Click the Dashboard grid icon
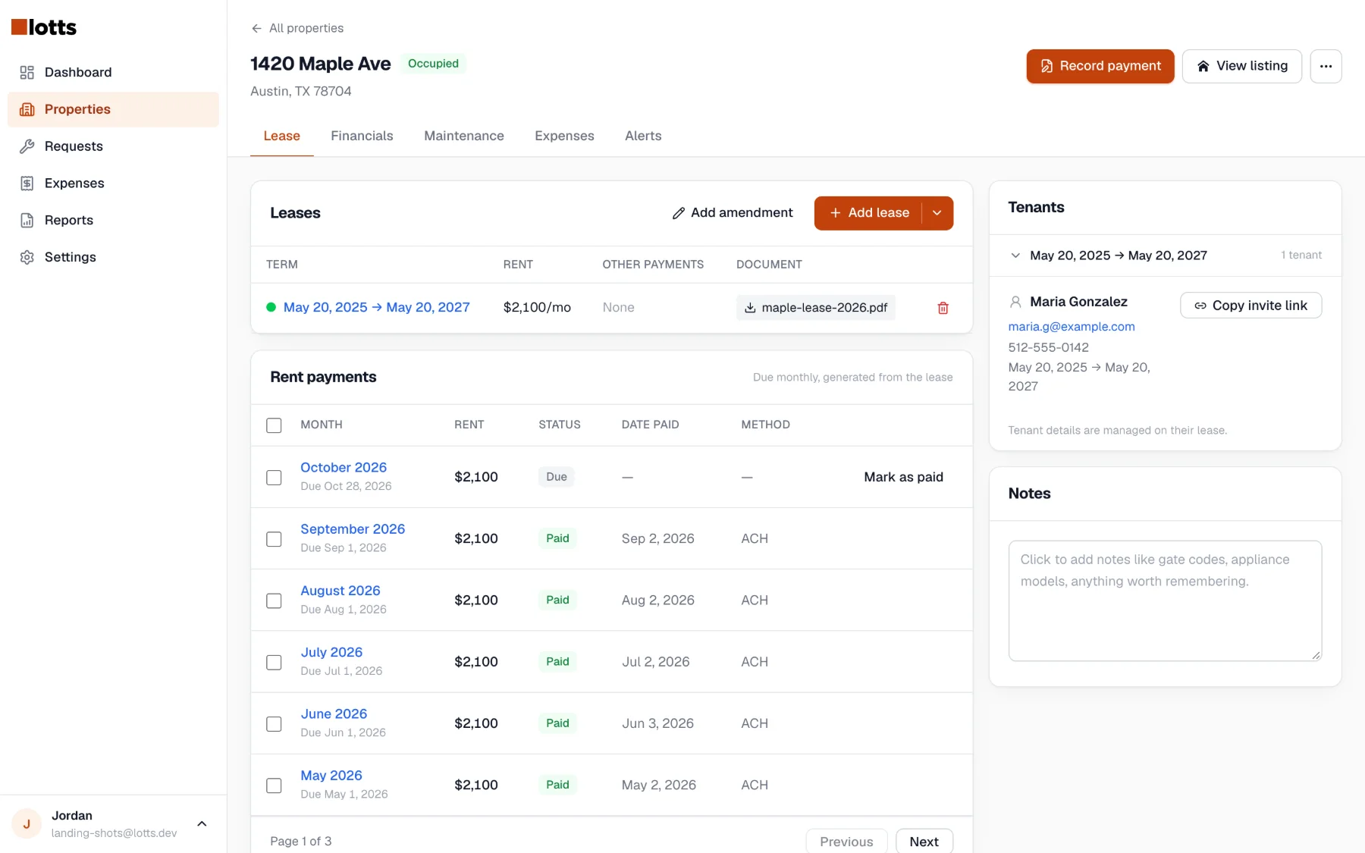Screen dimensions: 1365x853 27,72
